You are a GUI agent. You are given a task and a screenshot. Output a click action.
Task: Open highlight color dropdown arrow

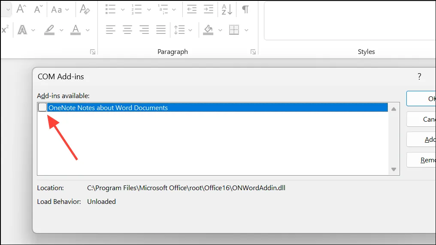coord(61,30)
